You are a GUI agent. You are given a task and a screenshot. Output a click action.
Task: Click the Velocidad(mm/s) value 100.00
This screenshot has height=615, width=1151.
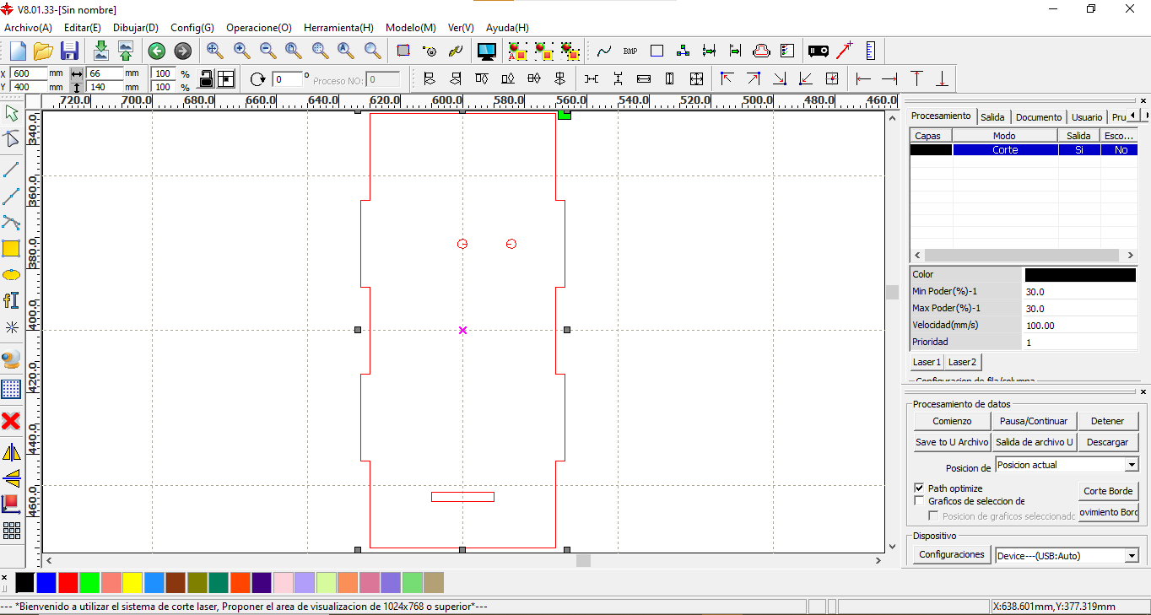tap(1080, 325)
